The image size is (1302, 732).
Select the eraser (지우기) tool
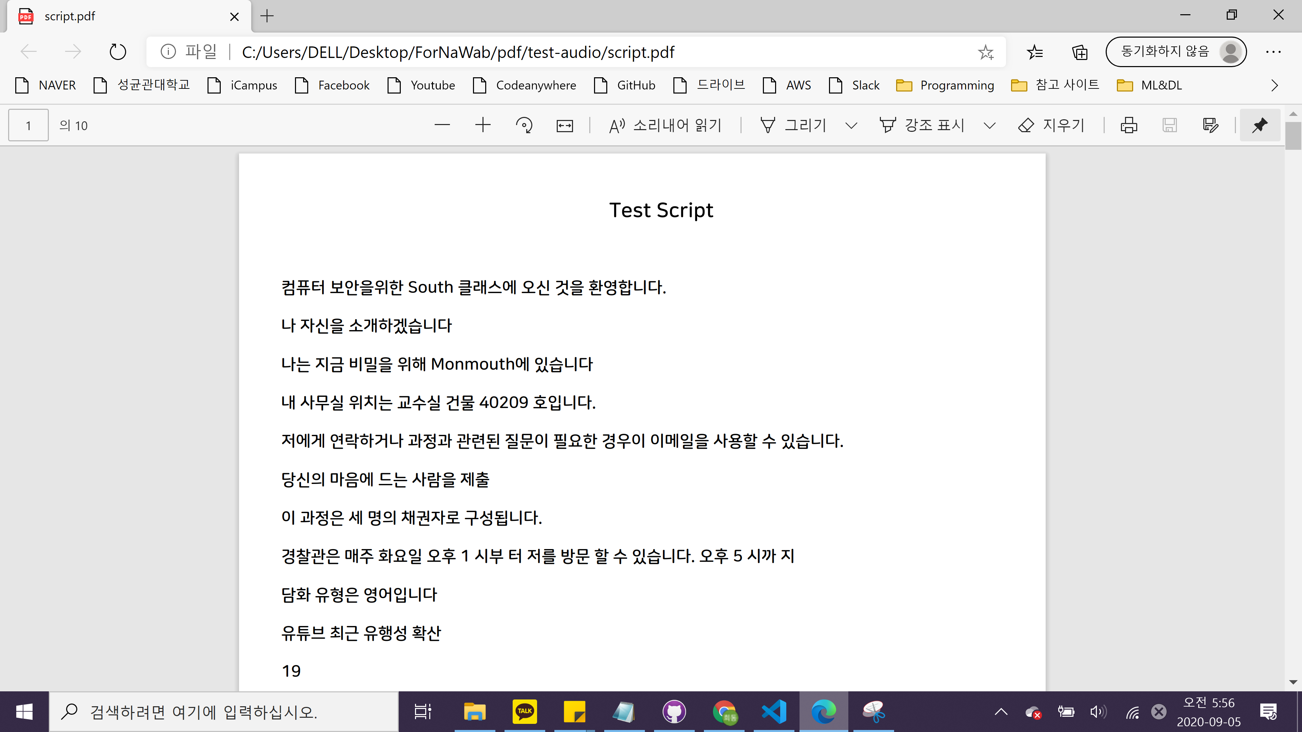click(1051, 125)
